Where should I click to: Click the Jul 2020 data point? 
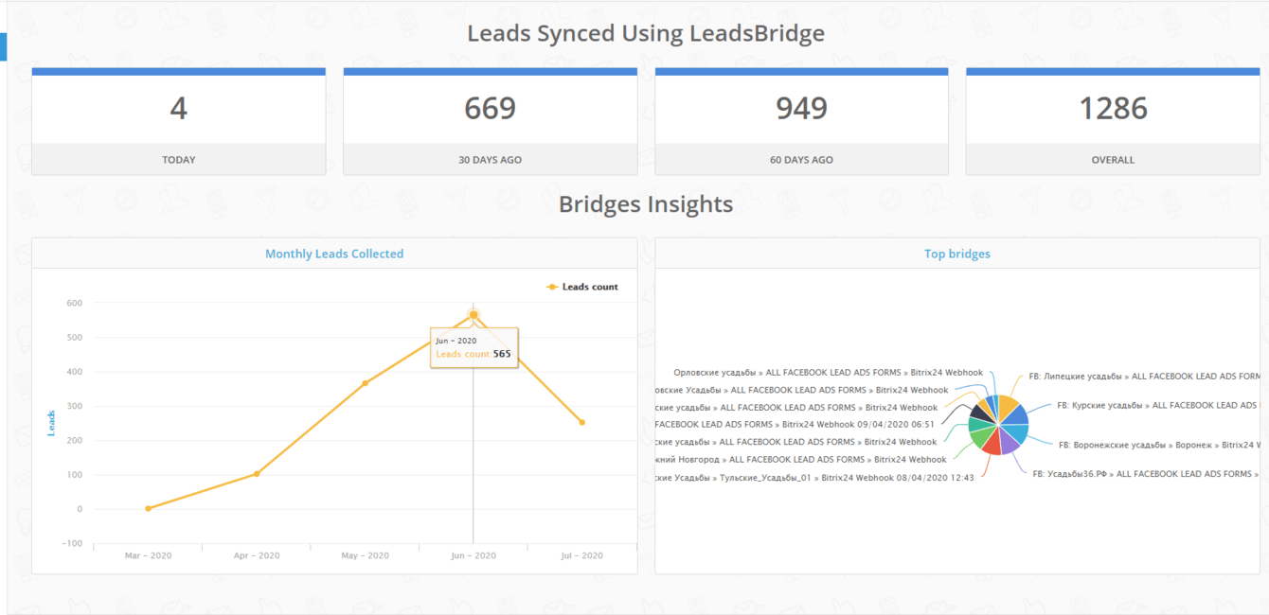click(x=581, y=423)
